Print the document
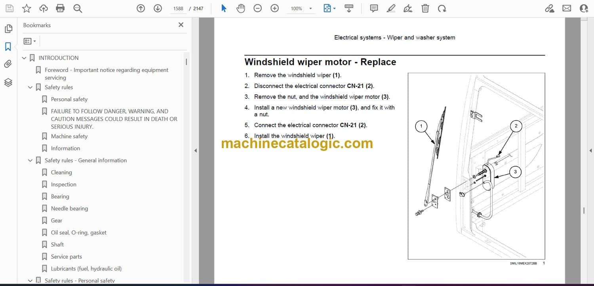The image size is (594, 286). 60,8
